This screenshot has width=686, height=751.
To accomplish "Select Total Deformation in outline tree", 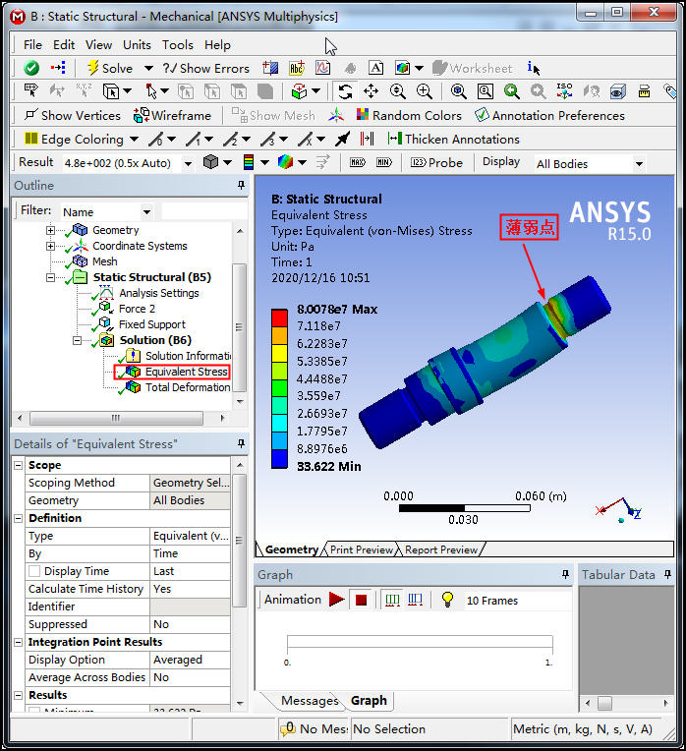I will [187, 387].
